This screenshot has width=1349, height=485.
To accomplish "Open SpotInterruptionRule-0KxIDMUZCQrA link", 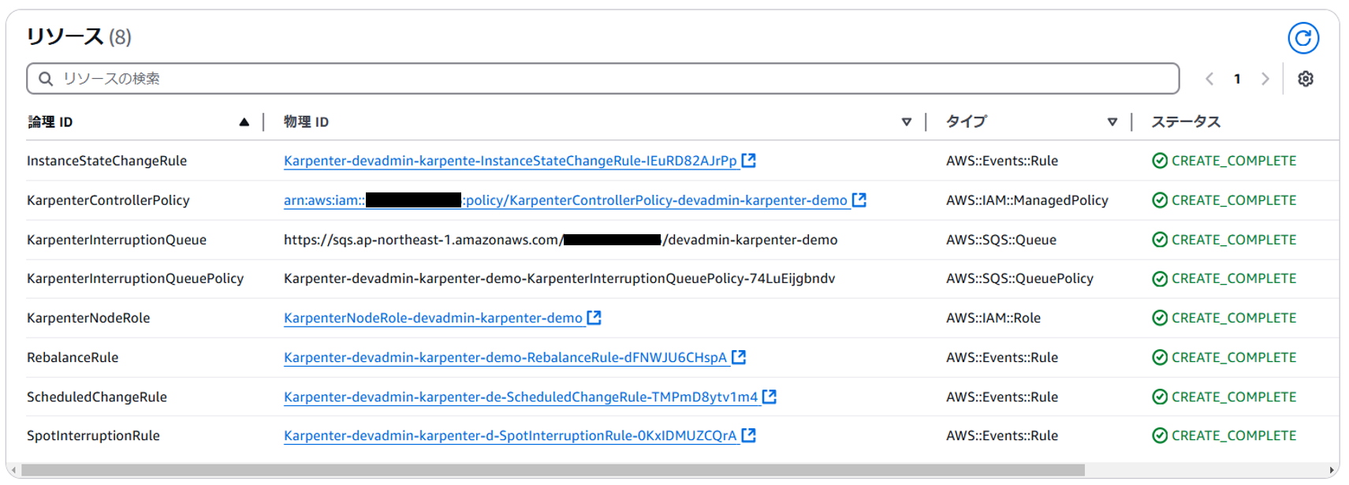I will tap(510, 435).
